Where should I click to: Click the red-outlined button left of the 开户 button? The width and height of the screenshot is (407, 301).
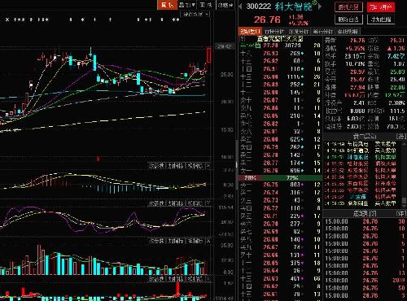348,7
